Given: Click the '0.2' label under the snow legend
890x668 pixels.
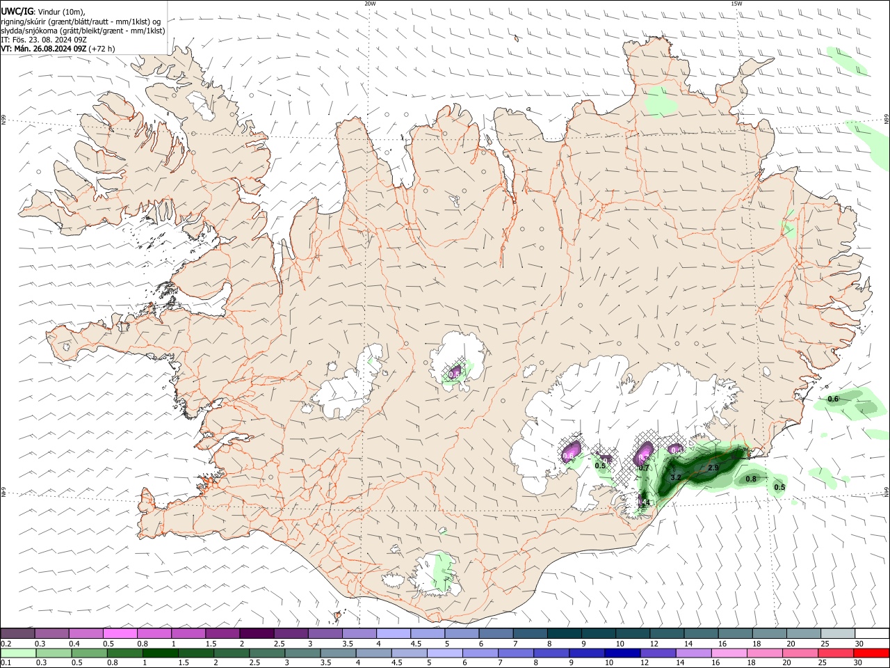Looking at the screenshot, I should 6,643.
